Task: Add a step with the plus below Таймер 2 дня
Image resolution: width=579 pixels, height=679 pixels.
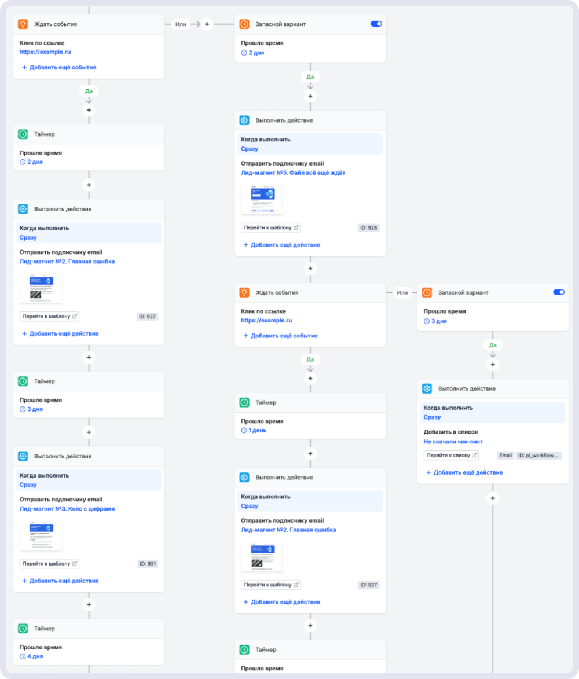Action: (89, 185)
